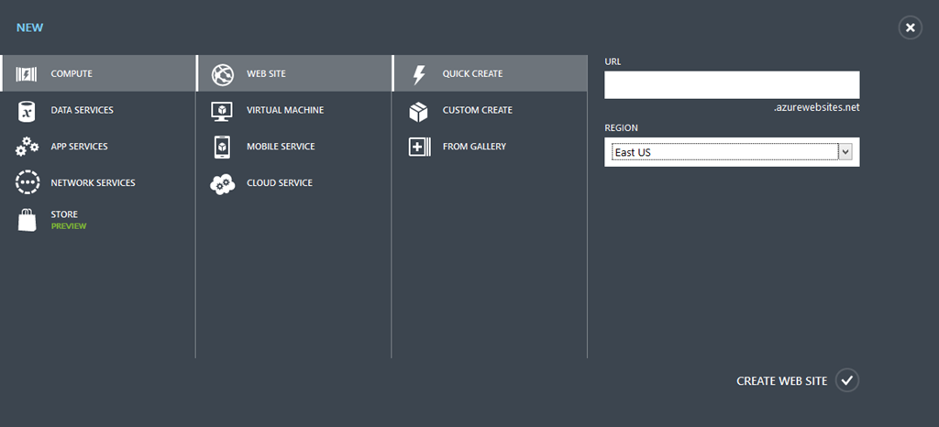Select FROM GALLERY option label
Screen dimensions: 939x427
(x=474, y=147)
